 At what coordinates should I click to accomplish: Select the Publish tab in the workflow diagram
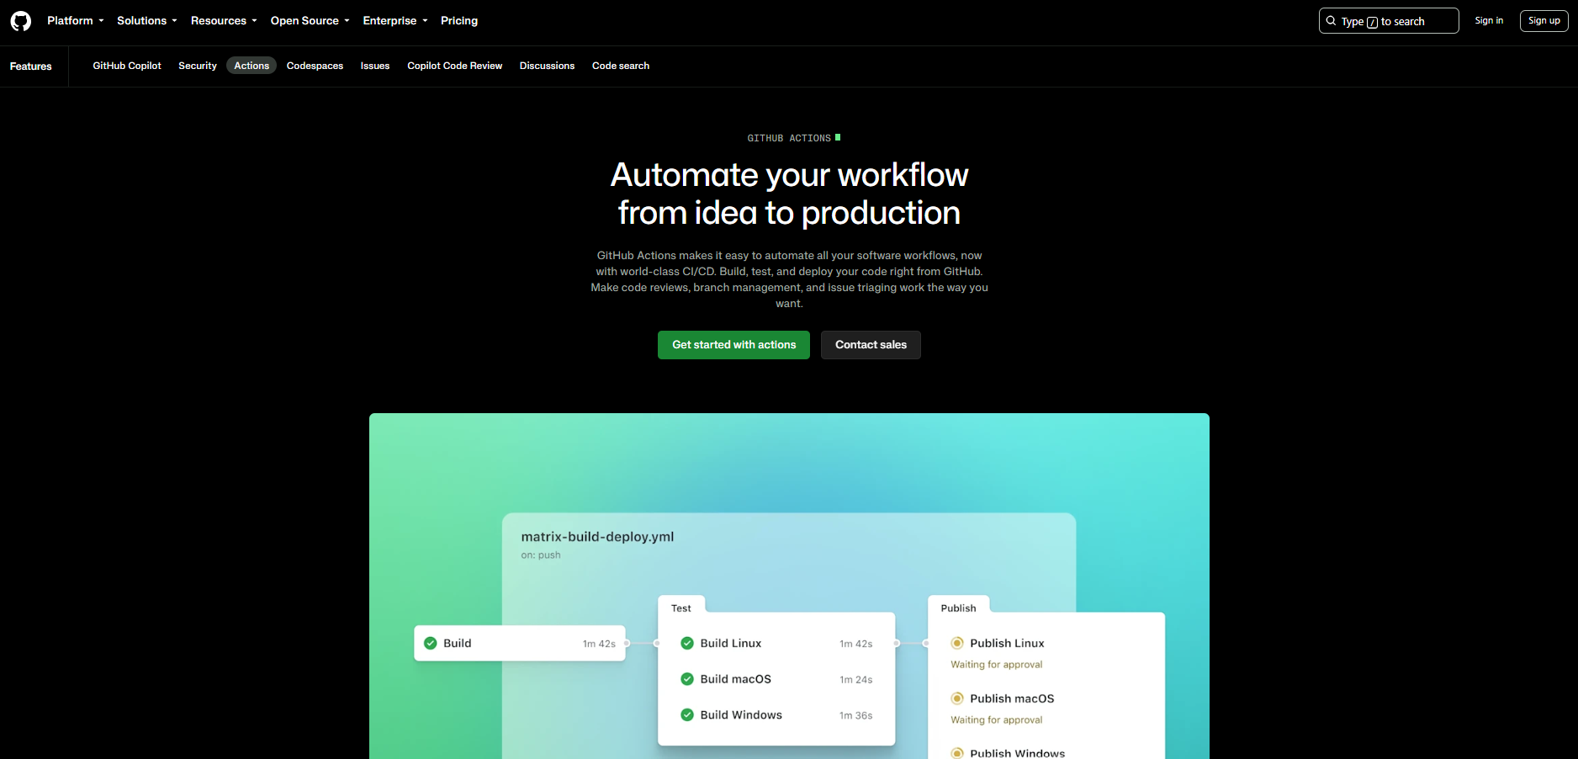coord(959,608)
